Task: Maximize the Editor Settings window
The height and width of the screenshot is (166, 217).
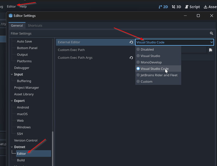Action: pyautogui.click(x=198, y=16)
